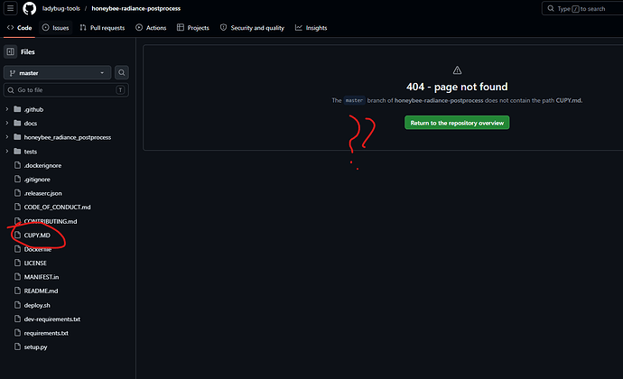Open the MANIFEST.in file
The height and width of the screenshot is (379, 623).
pos(42,277)
